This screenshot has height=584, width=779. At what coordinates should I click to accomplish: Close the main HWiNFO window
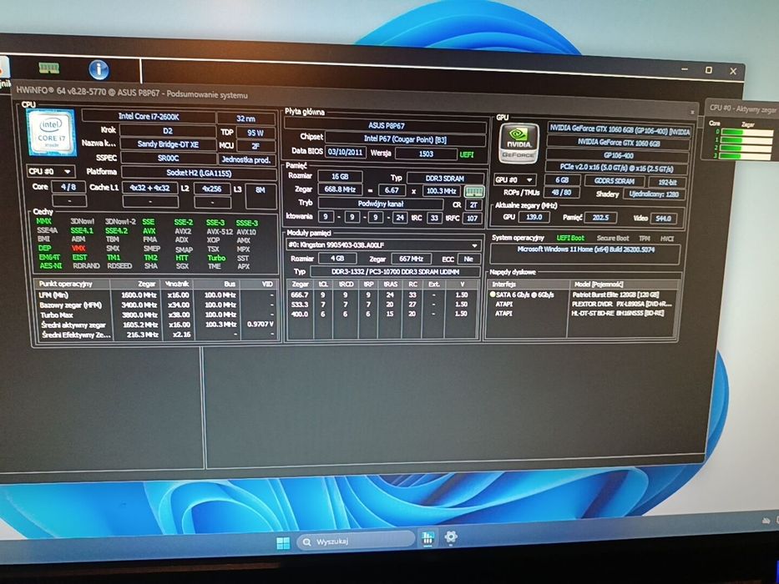click(x=733, y=71)
